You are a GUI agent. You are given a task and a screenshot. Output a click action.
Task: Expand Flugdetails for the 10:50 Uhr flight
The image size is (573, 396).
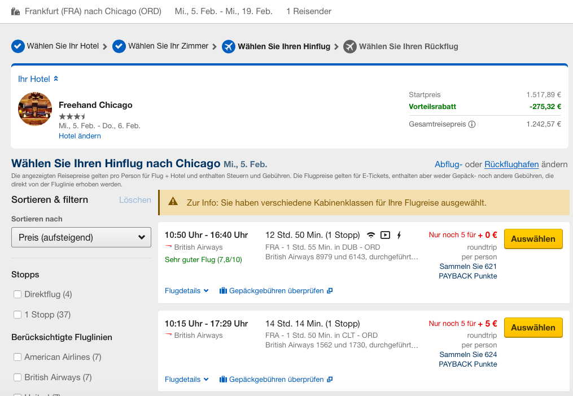point(187,291)
